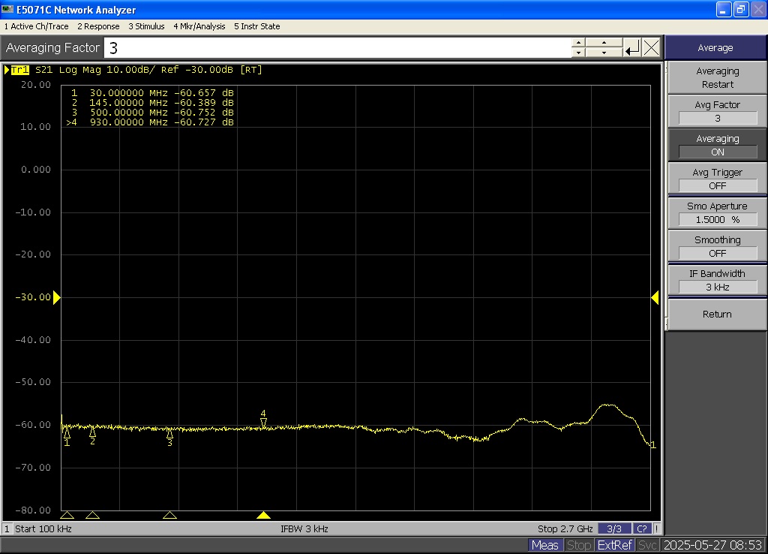The image size is (768, 554).
Task: Click channel 1 number in status bar
Action: [x=7, y=529]
